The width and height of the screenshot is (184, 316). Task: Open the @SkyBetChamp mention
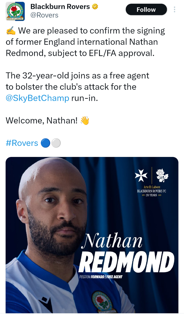37,98
